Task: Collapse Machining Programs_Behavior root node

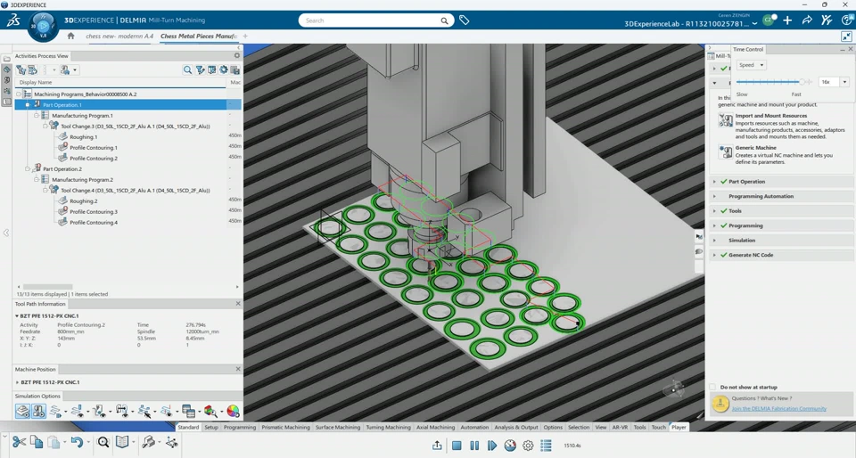Action: [19, 94]
